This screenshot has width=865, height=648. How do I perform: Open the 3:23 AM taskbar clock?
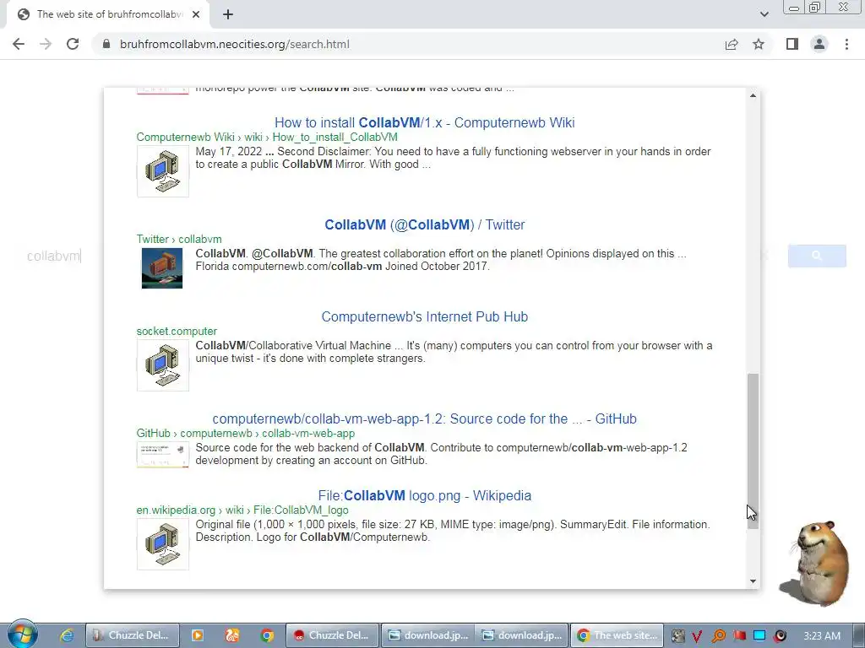coord(822,636)
